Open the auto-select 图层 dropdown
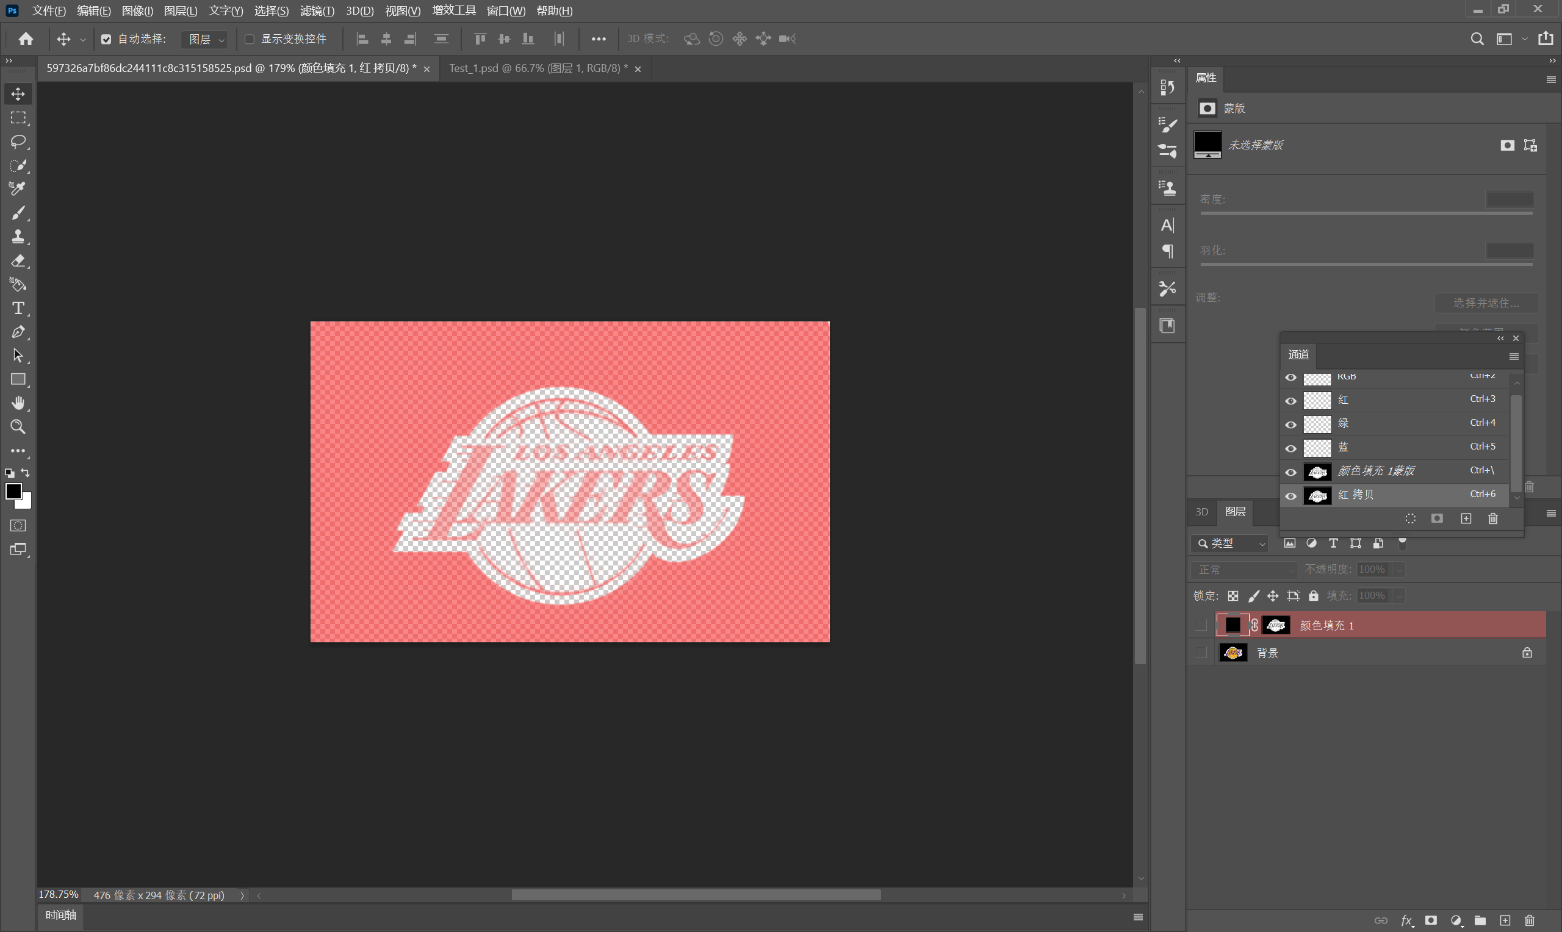This screenshot has height=932, width=1562. tap(205, 40)
